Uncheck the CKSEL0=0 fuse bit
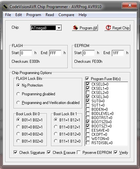Viewport: 140px width, 169px height. pyautogui.click(x=88, y=84)
